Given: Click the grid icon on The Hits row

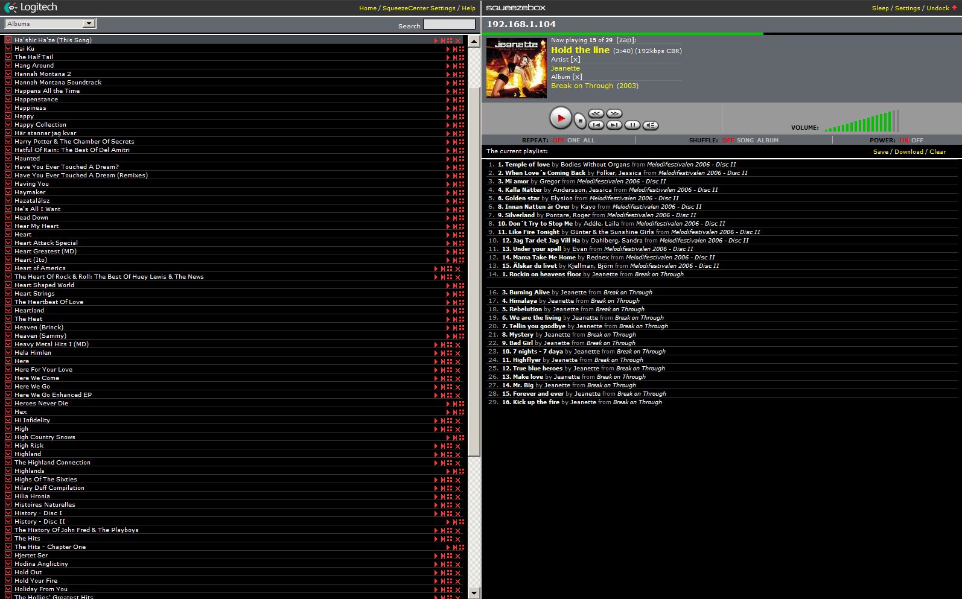Looking at the screenshot, I should click(x=450, y=539).
